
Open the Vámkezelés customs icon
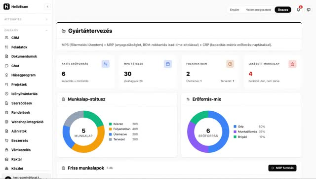tap(6, 150)
